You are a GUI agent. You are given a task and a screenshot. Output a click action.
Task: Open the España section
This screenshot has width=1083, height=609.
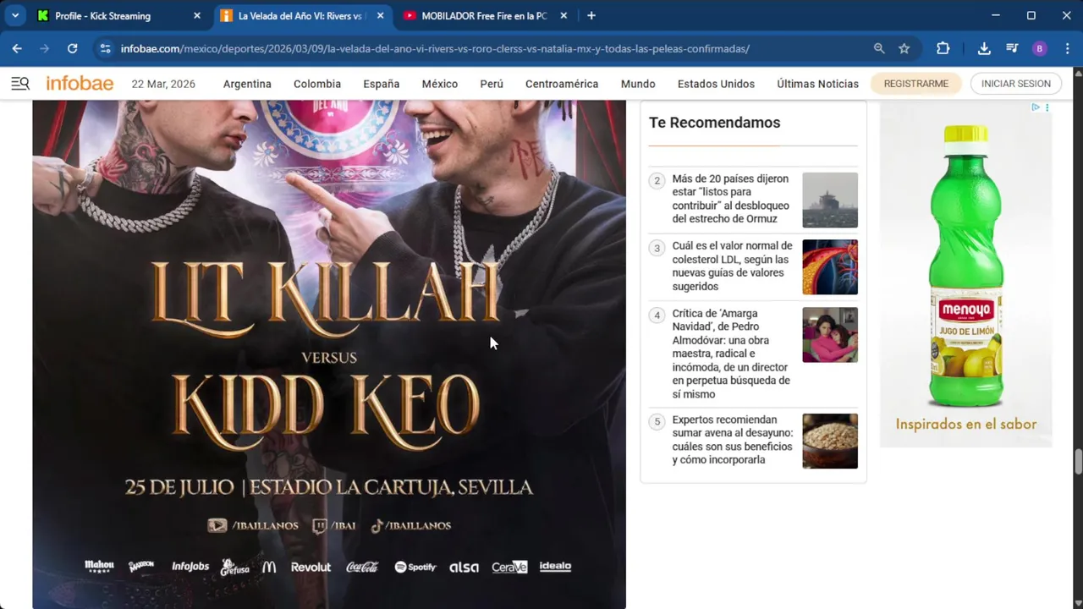coord(382,84)
